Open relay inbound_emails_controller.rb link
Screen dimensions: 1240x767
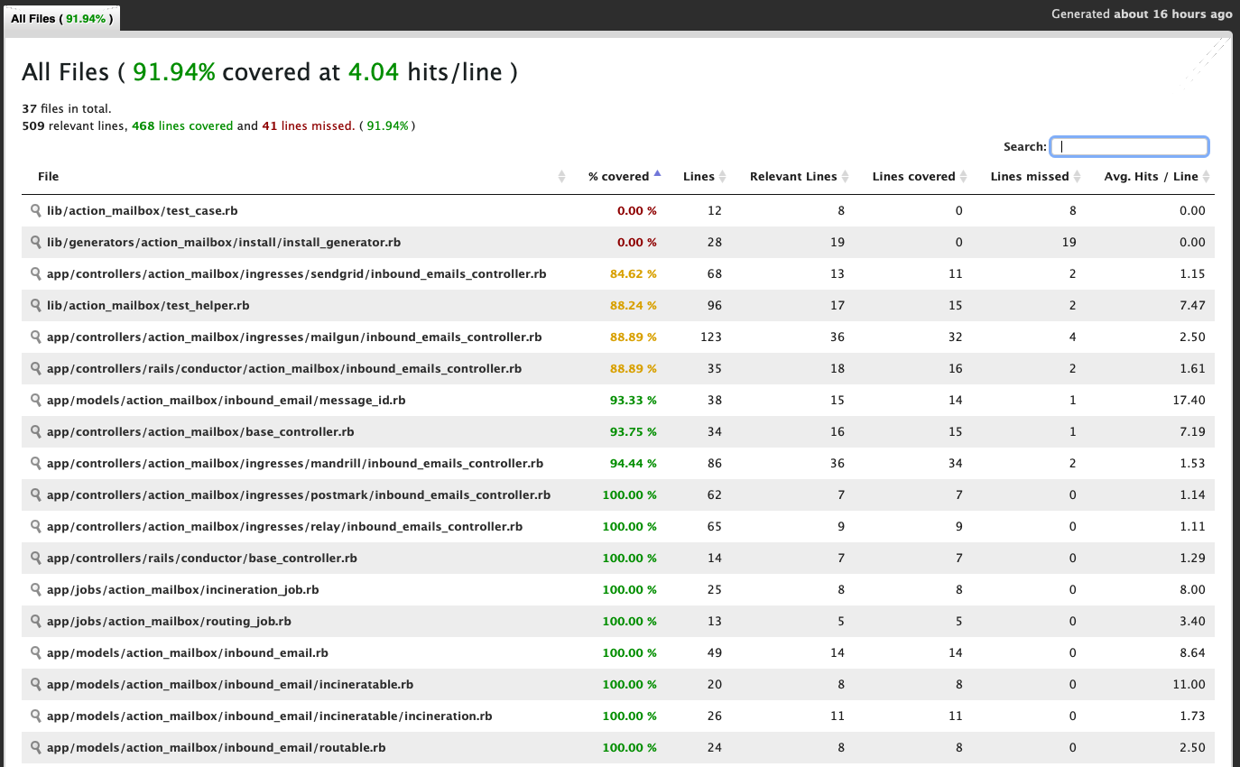tap(285, 526)
